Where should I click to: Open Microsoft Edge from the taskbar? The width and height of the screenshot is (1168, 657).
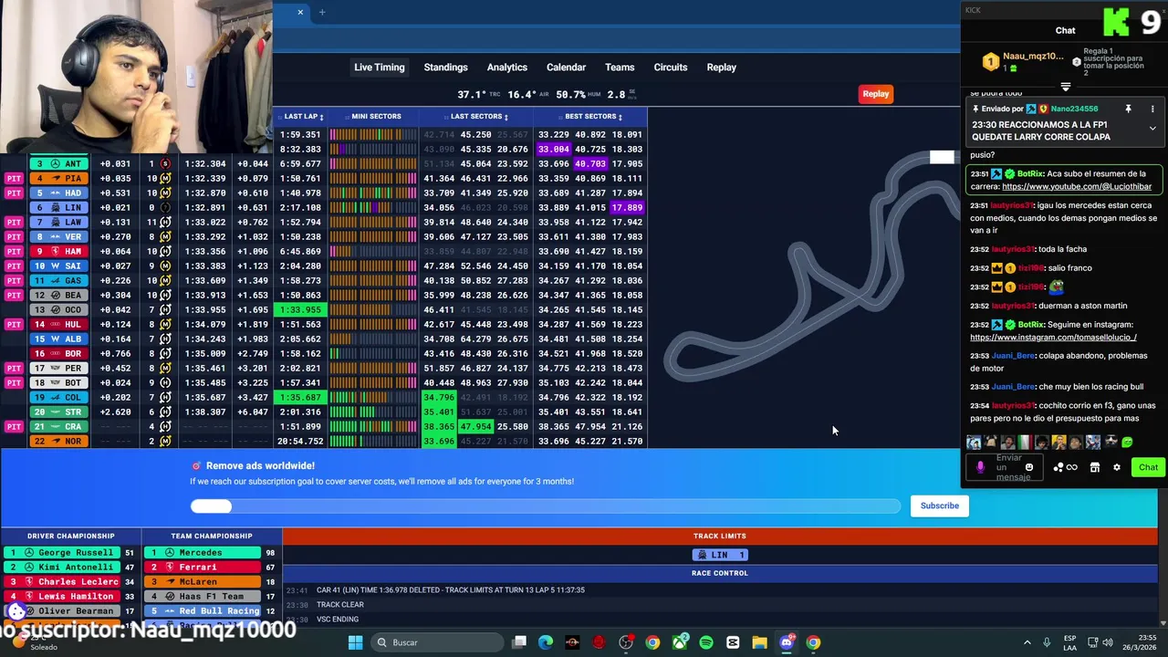pos(546,642)
